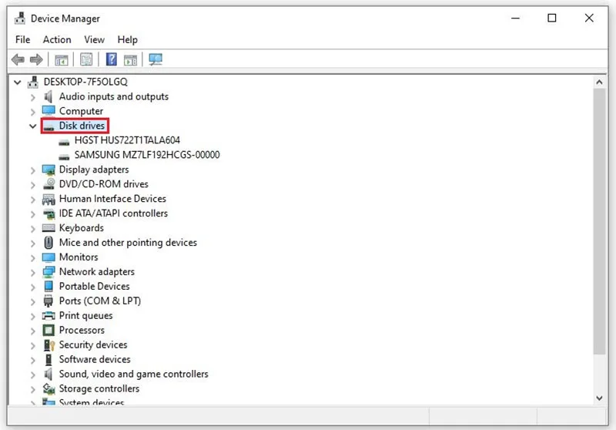Click the show/hide action pane toolbar icon
Image resolution: width=616 pixels, height=430 pixels.
click(130, 60)
